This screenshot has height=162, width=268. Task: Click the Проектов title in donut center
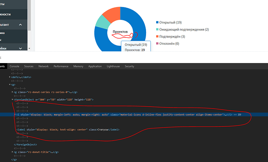tap(120, 32)
